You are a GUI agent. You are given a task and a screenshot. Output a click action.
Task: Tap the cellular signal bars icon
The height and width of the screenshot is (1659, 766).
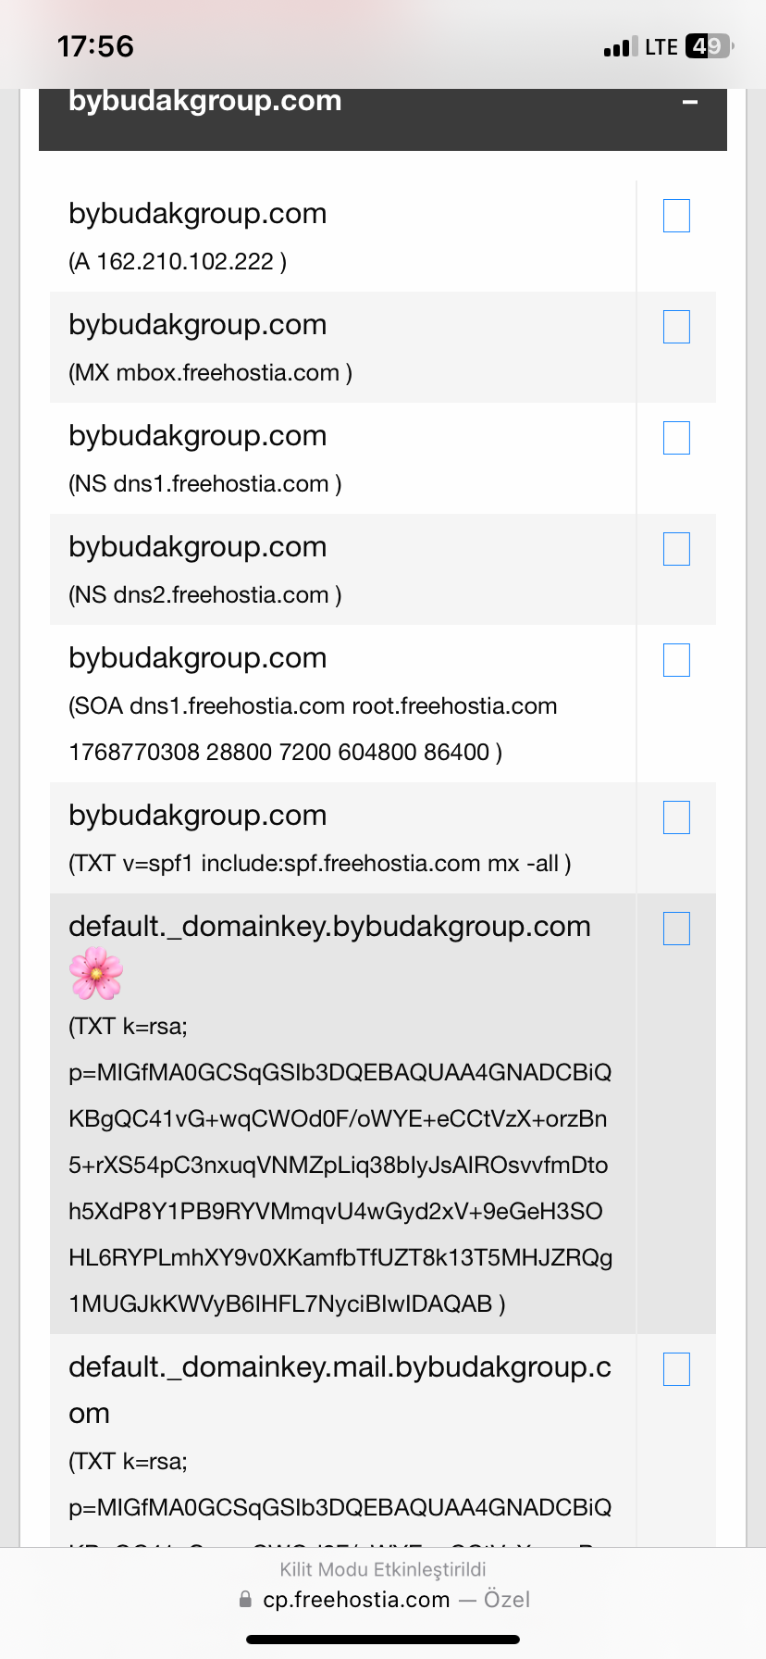621,46
